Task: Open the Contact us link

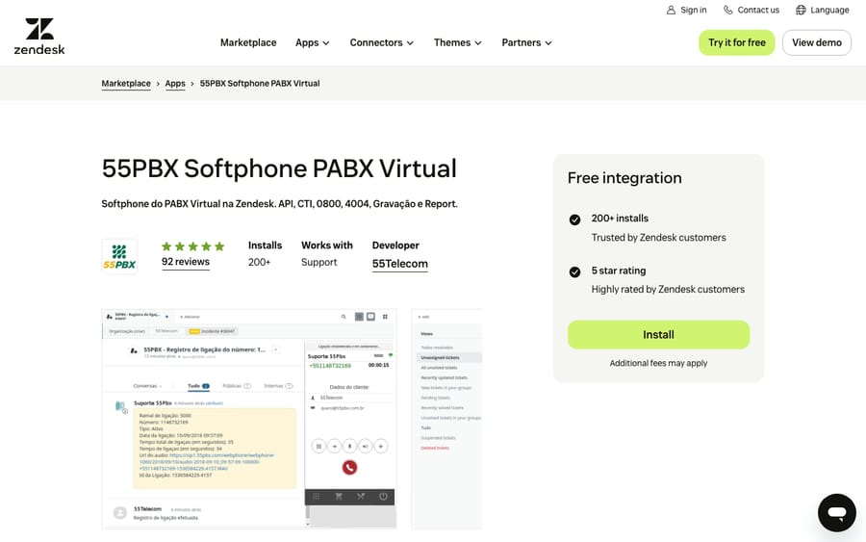Action: 751,10
